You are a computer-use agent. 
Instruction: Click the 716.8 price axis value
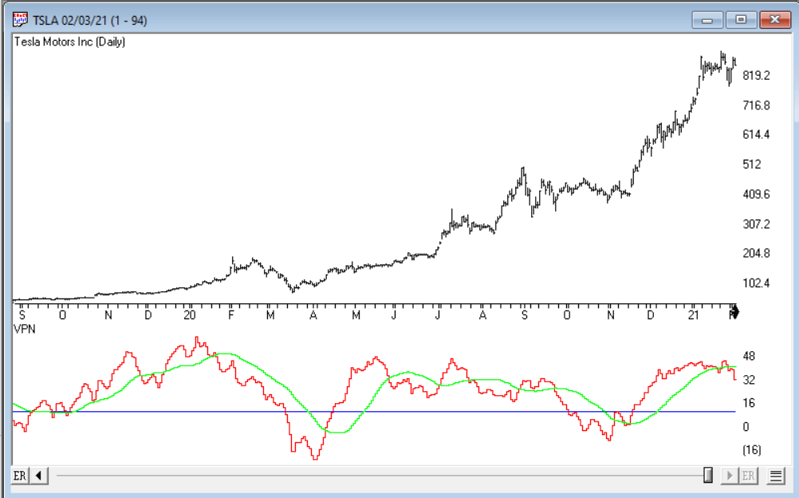coord(756,105)
